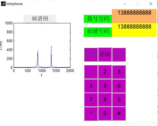Click the 频谱图 title above the plot
This screenshot has width=158, height=126.
40,19
